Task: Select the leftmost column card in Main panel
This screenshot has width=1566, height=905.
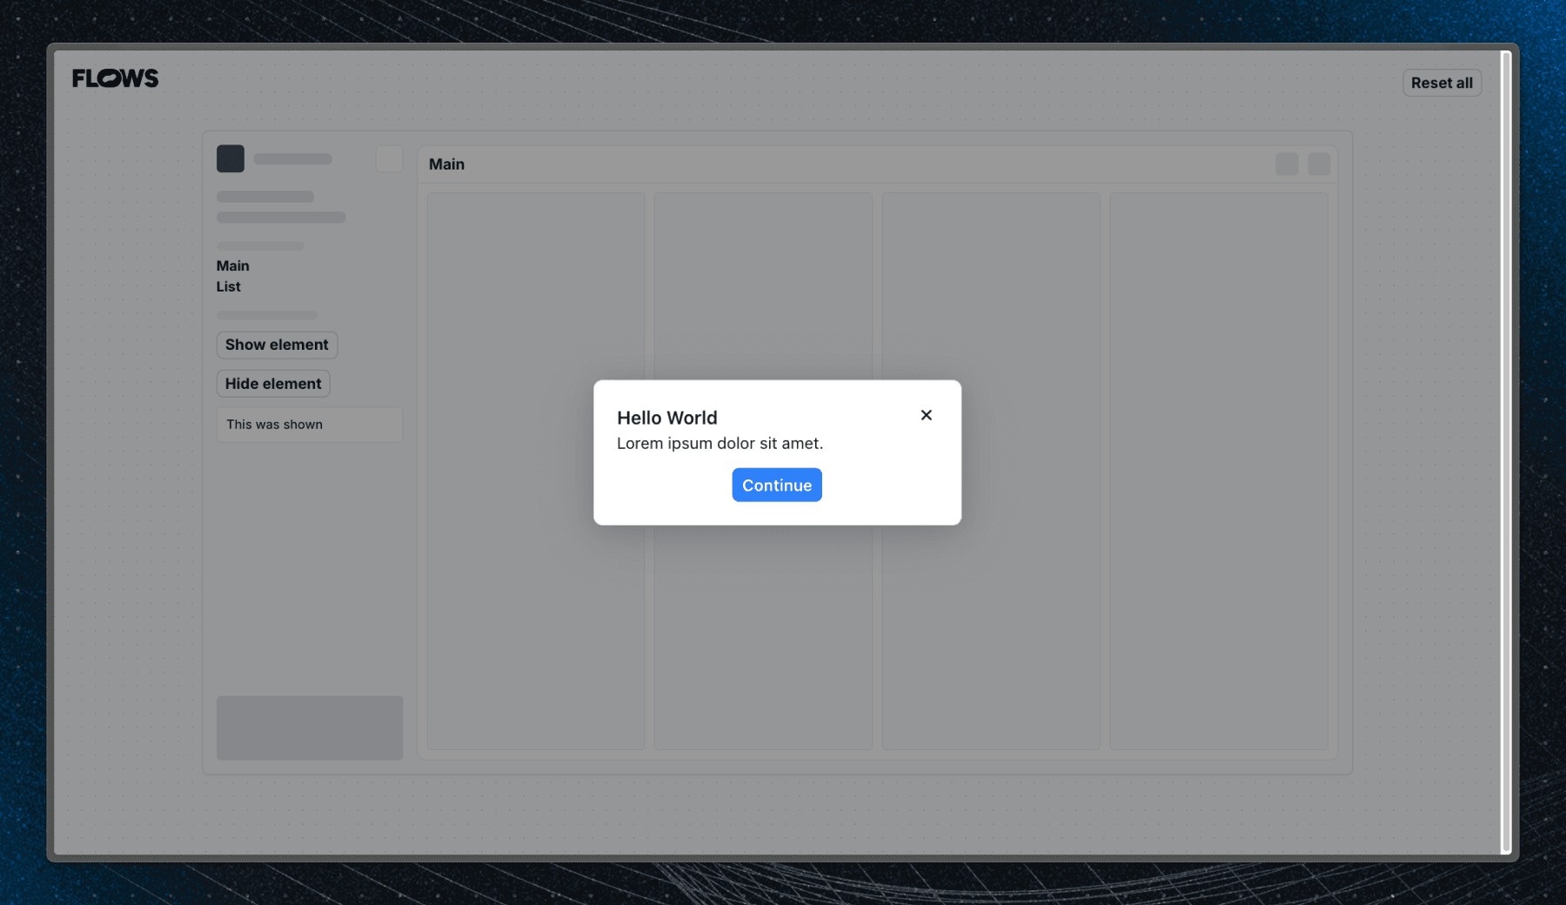Action: click(x=535, y=609)
